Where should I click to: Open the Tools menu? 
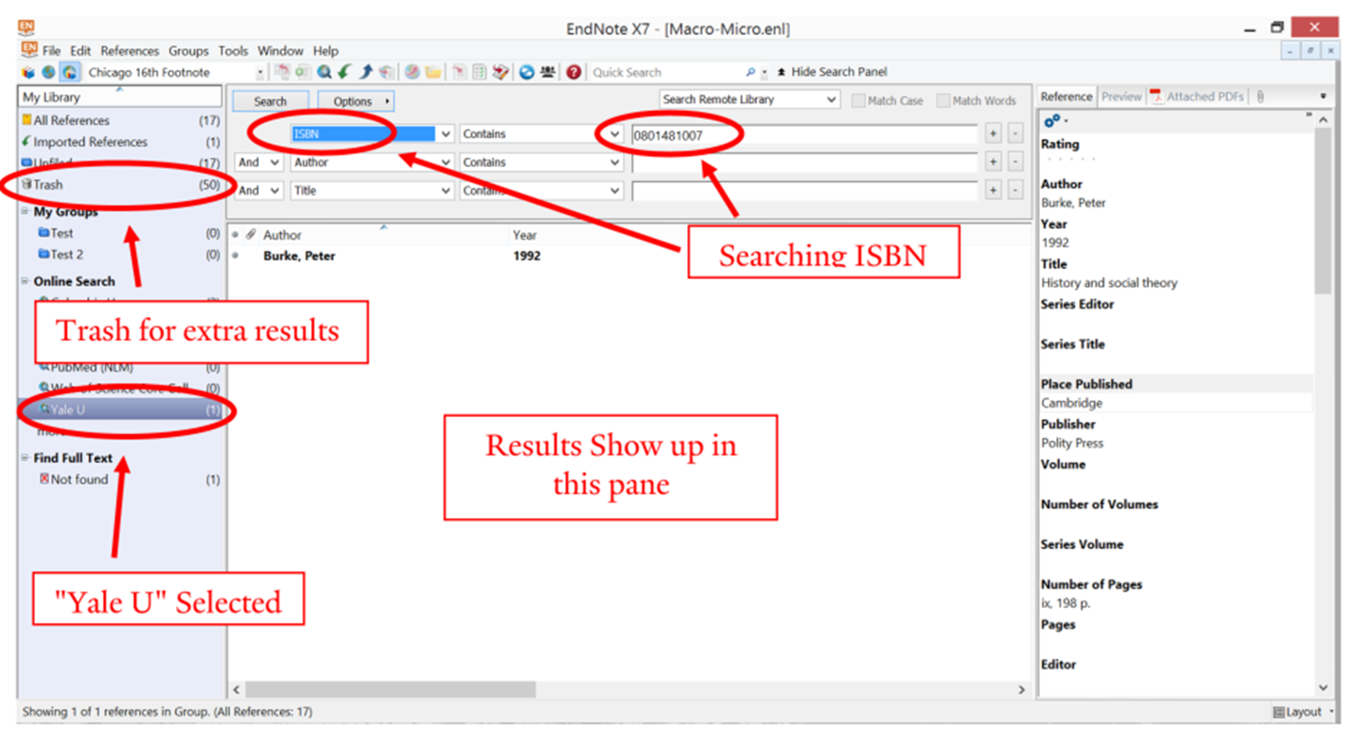point(233,51)
